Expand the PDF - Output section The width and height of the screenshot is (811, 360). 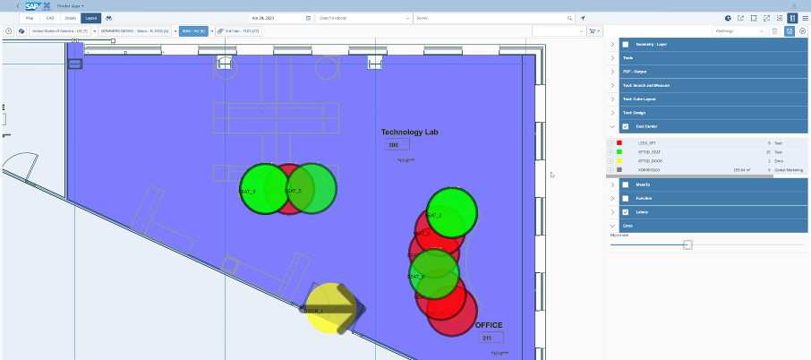(x=612, y=72)
